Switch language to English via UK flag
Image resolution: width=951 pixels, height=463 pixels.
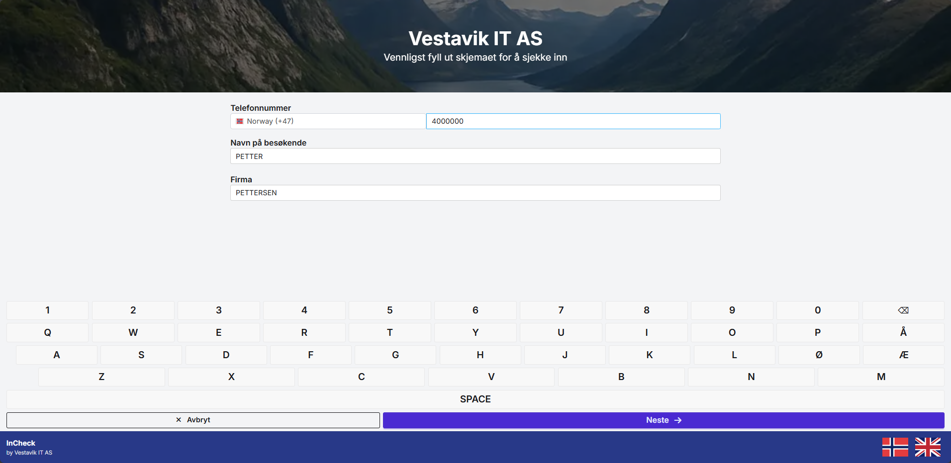[x=928, y=447]
